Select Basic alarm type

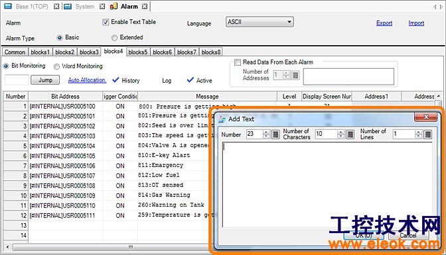(60, 38)
